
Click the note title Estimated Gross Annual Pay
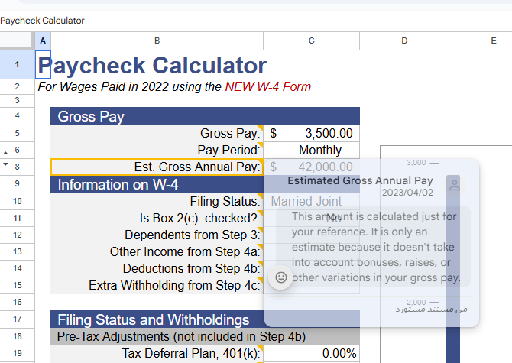click(360, 180)
